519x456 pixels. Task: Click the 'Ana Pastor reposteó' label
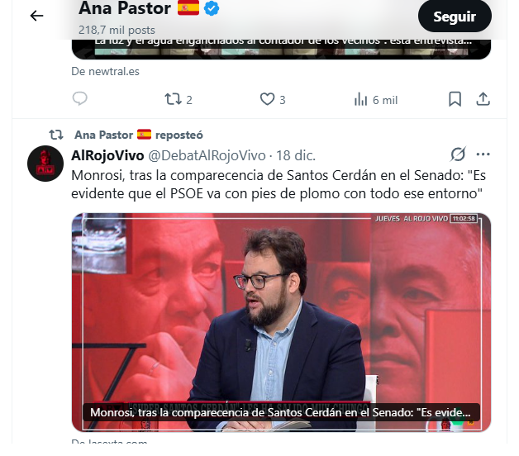pos(139,135)
